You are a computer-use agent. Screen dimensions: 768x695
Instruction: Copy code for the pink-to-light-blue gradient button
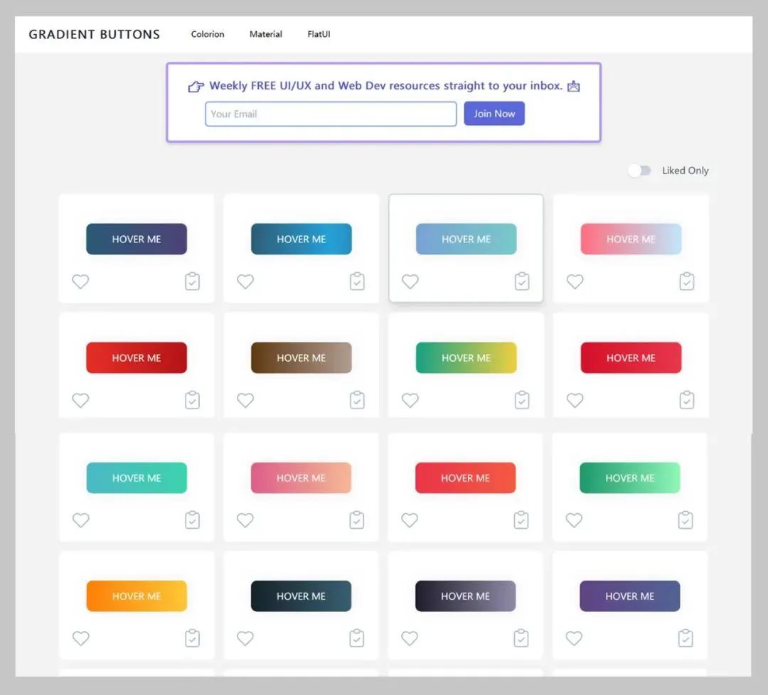[687, 281]
